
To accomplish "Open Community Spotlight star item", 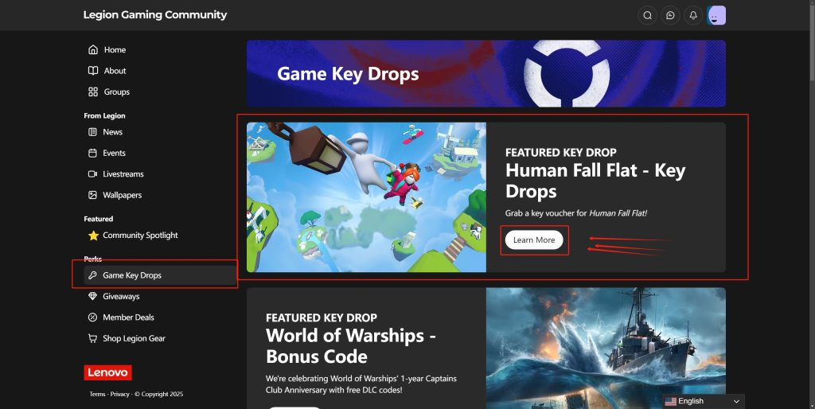I will (x=133, y=236).
